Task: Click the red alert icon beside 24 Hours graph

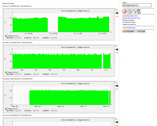Action: (x=117, y=13)
